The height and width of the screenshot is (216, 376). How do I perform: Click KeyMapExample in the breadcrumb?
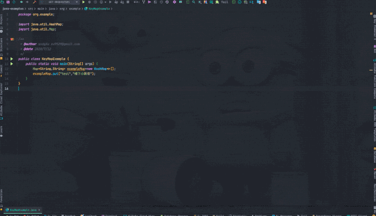coord(99,9)
